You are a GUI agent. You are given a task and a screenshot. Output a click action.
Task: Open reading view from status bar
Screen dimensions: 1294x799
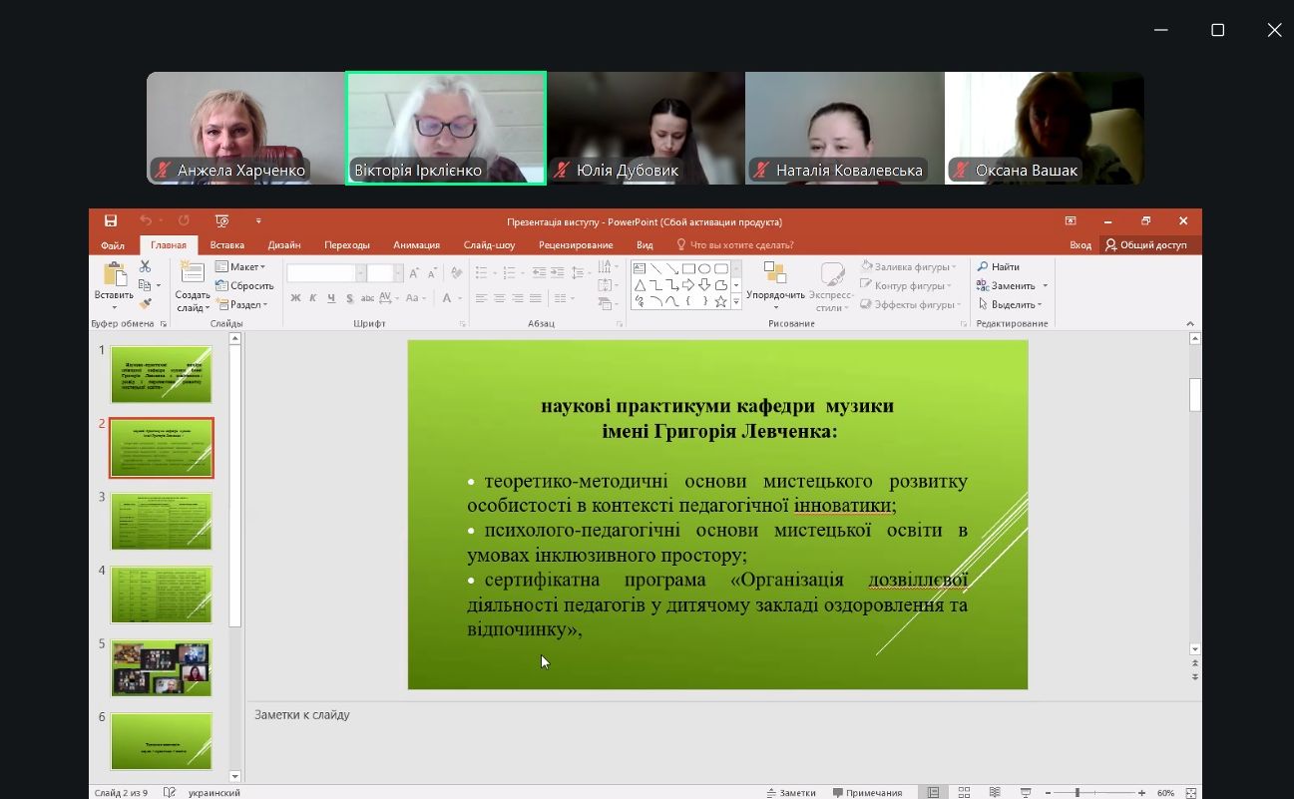click(x=995, y=793)
